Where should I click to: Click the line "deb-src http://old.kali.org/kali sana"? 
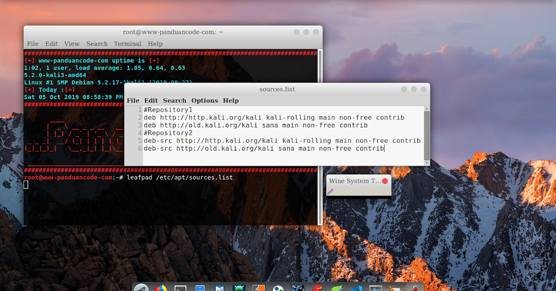[264, 148]
